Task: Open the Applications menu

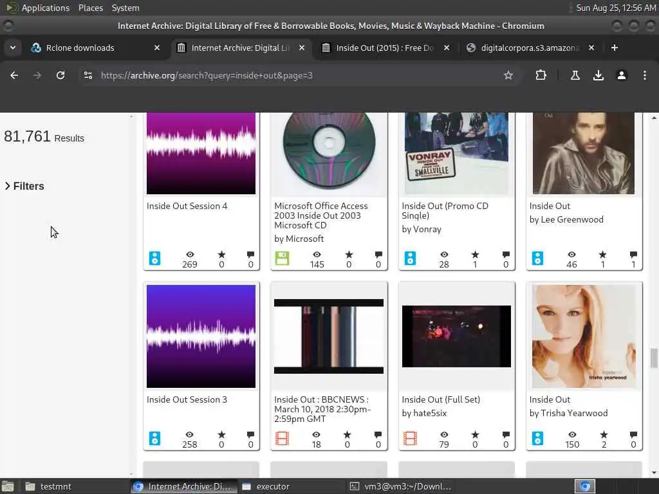Action: [x=46, y=8]
